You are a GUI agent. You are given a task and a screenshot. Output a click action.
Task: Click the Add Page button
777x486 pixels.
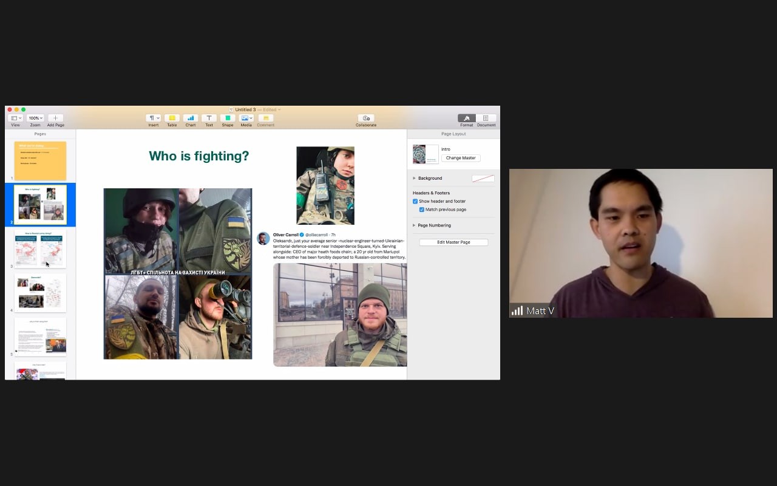click(x=55, y=118)
